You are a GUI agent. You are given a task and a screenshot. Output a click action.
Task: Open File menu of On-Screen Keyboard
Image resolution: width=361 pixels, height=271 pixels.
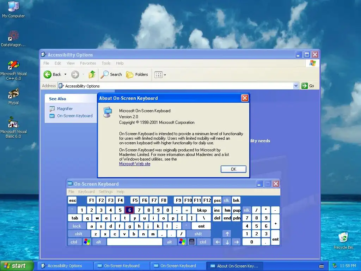tap(71, 192)
